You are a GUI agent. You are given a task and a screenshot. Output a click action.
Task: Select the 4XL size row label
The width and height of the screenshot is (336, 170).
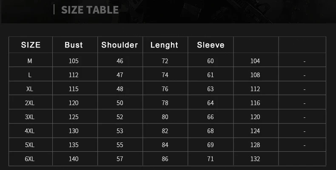pyautogui.click(x=30, y=131)
